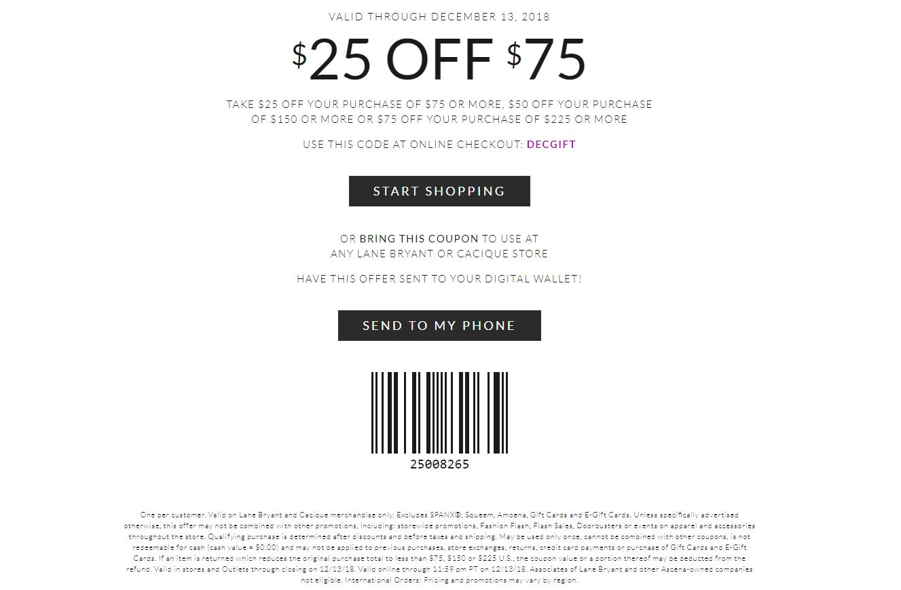The width and height of the screenshot is (901, 590).
Task: Click the word OFF in the large headline
Action: 439,58
